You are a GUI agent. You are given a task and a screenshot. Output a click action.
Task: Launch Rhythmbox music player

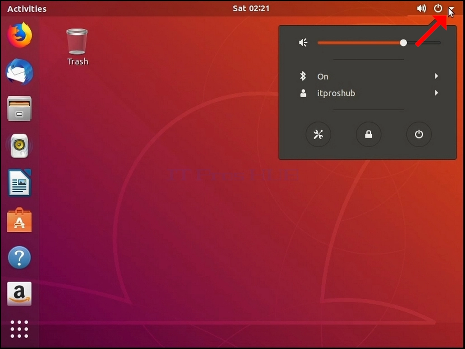tap(19, 146)
